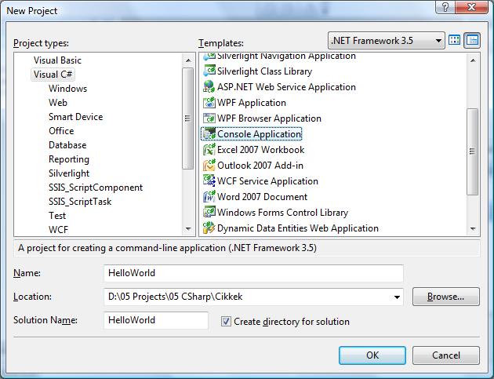The image size is (494, 379).
Task: Click the Silverlight Class Library template icon
Action: [209, 71]
